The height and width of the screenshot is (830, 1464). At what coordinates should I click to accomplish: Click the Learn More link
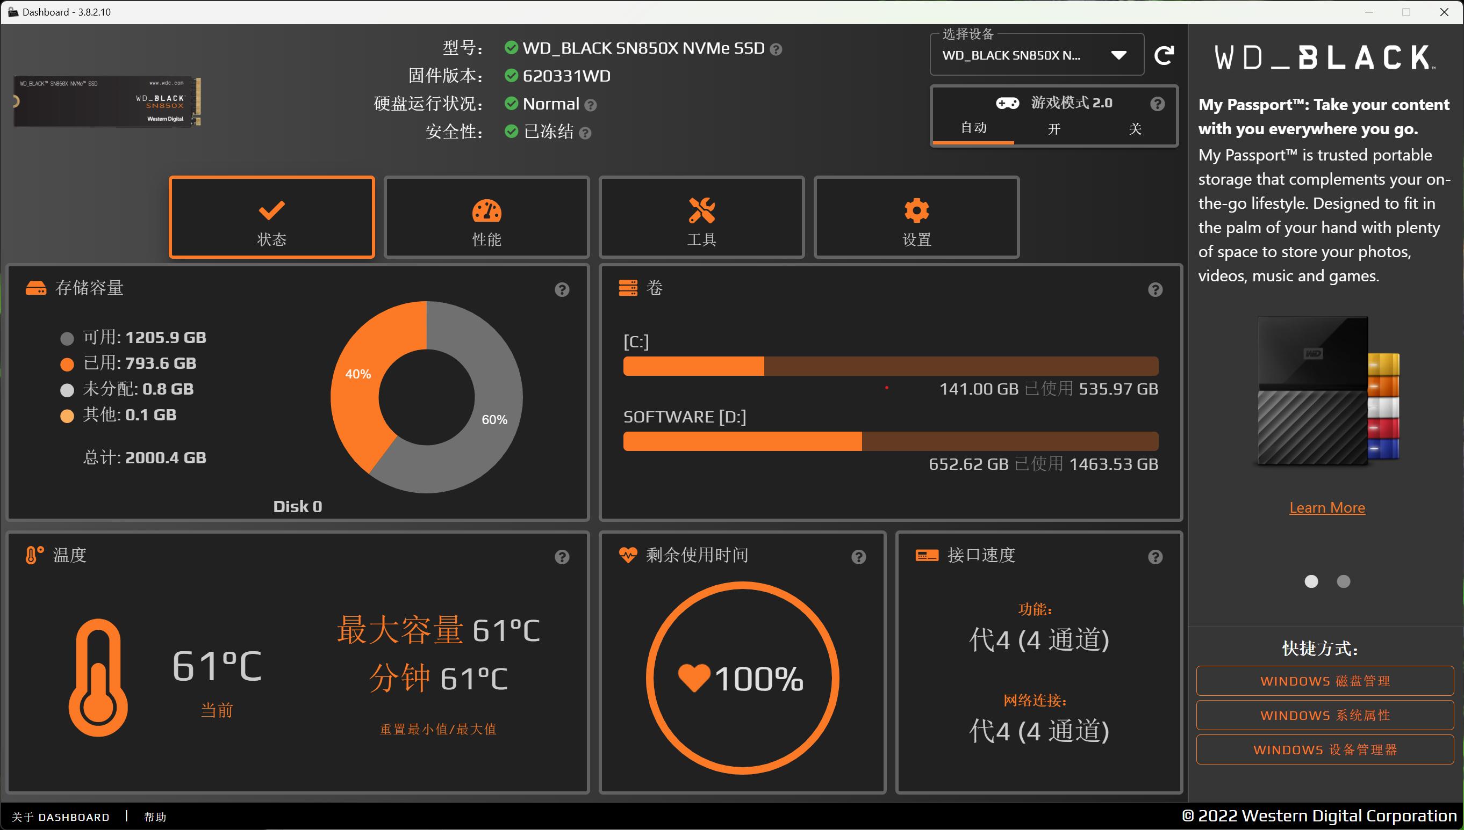[x=1326, y=507]
